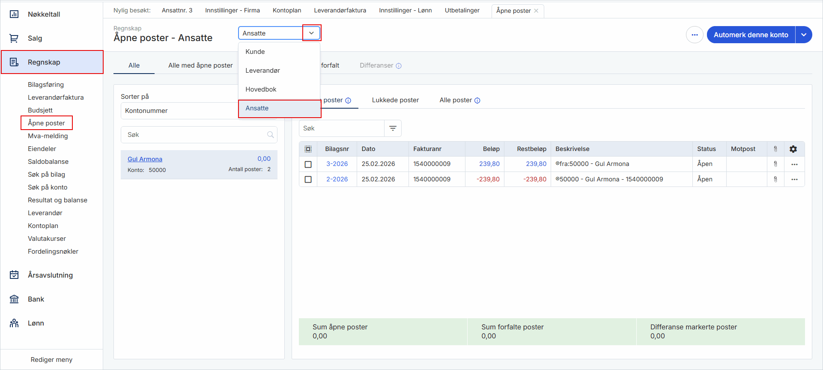Switch to the Lukkede poster tab

(x=395, y=100)
